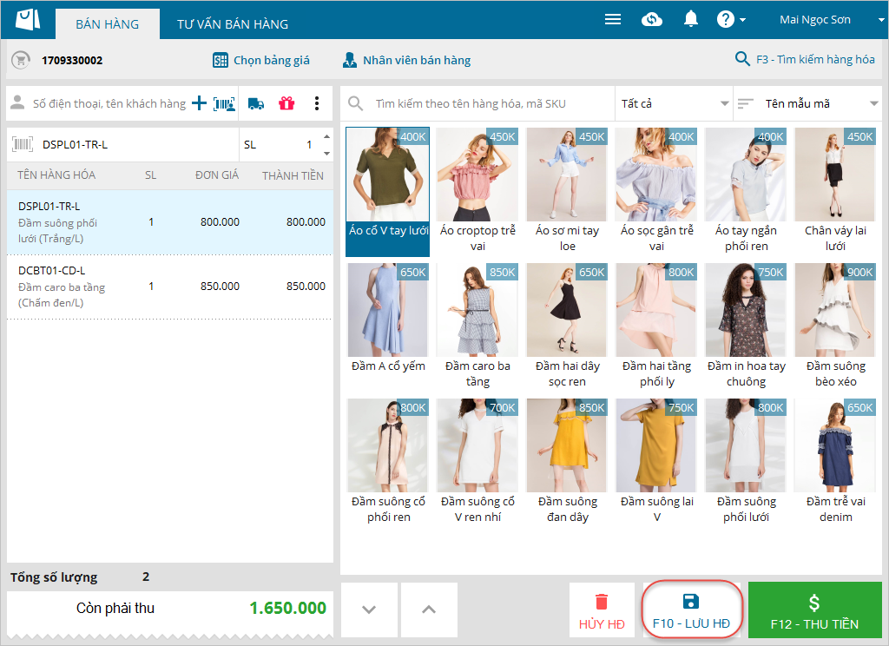Click the F10 - LƯU HĐ button
This screenshot has height=646, width=889.
coord(691,612)
